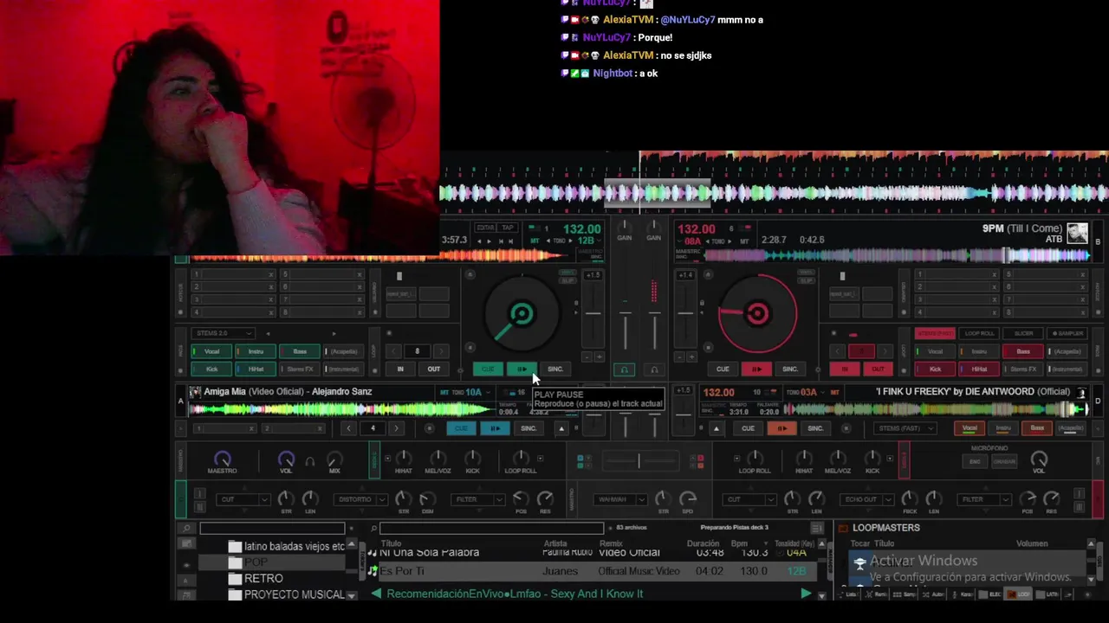This screenshot has width=1109, height=623.
Task: Click the browser search magnifier icon
Action: coord(185,528)
